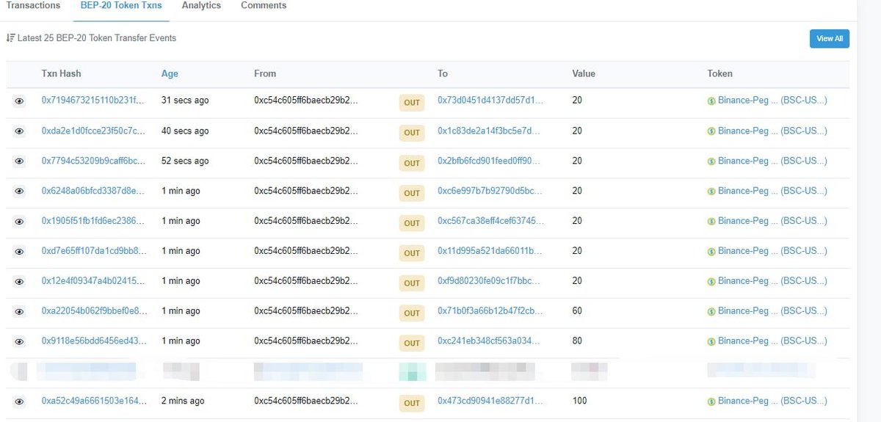
Task: Open Binance-Peg token in the 2 mins ago row
Action: tap(772, 401)
